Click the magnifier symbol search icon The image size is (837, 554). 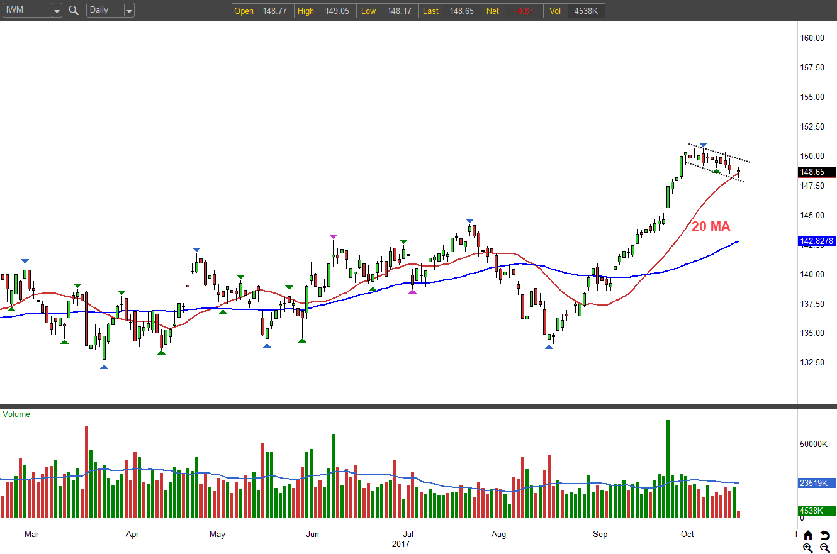point(74,10)
